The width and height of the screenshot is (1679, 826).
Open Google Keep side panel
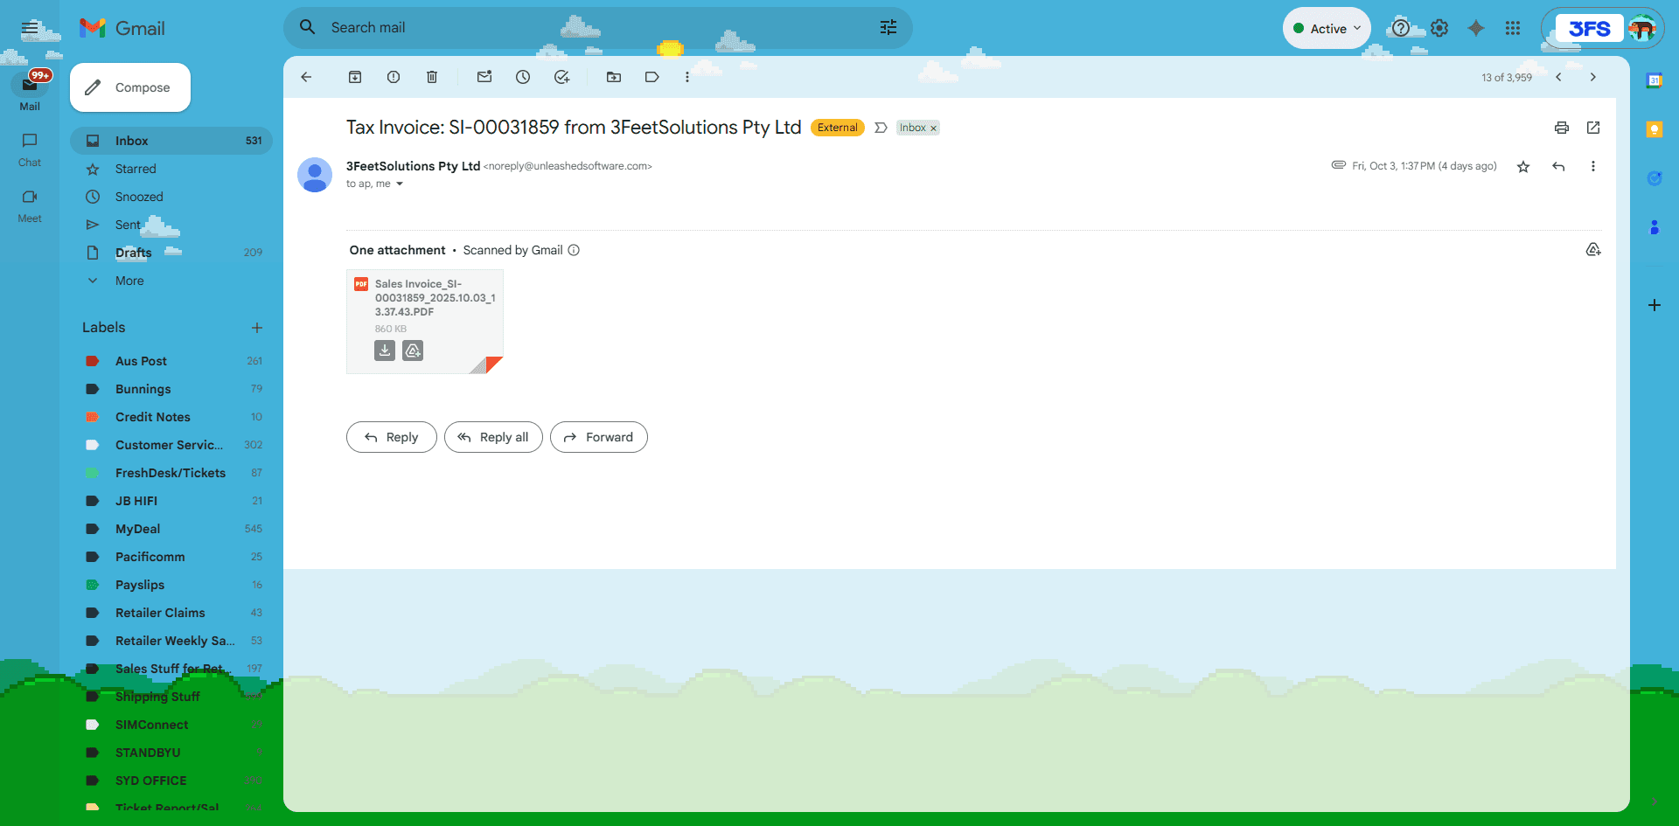pyautogui.click(x=1655, y=129)
